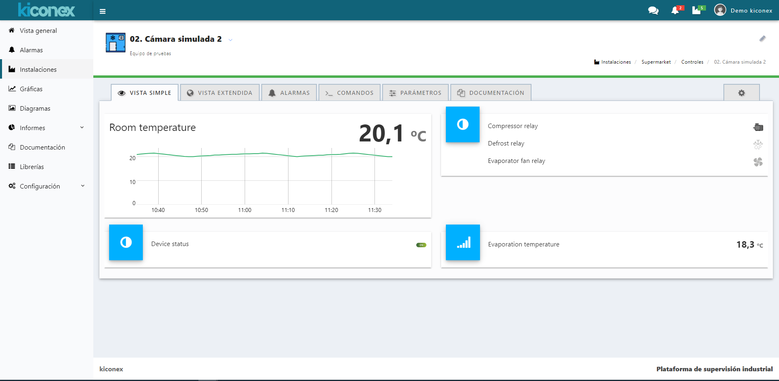
Task: Open the notifications bell with red badge
Action: click(x=675, y=11)
